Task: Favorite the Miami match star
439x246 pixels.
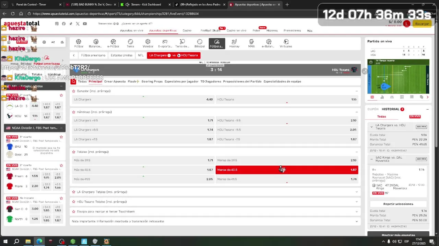Action: [x=61, y=165]
